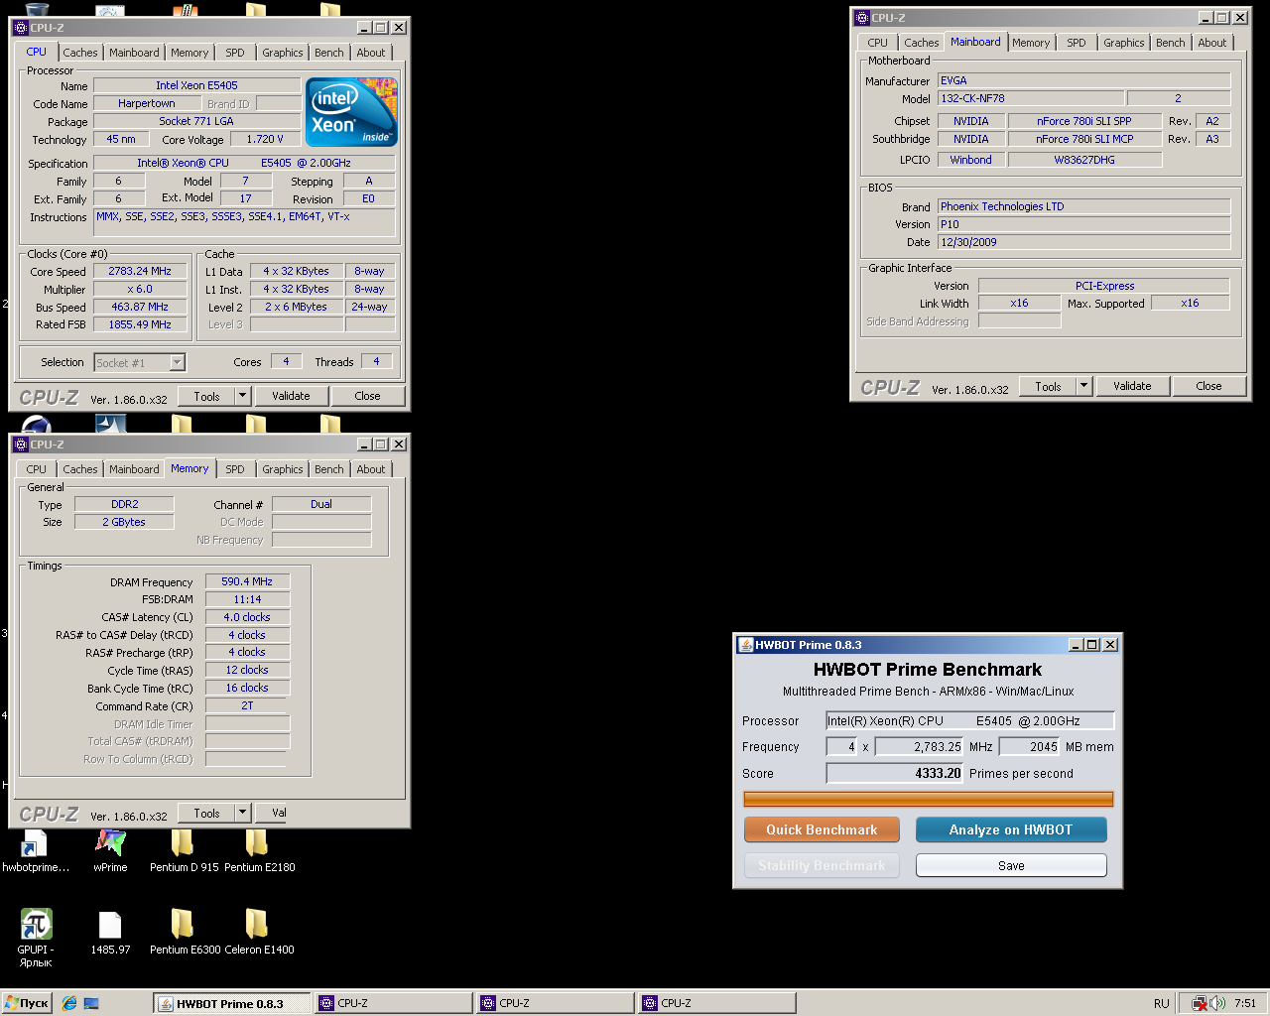Click the 132-CK-NF78 model value

click(x=1031, y=98)
